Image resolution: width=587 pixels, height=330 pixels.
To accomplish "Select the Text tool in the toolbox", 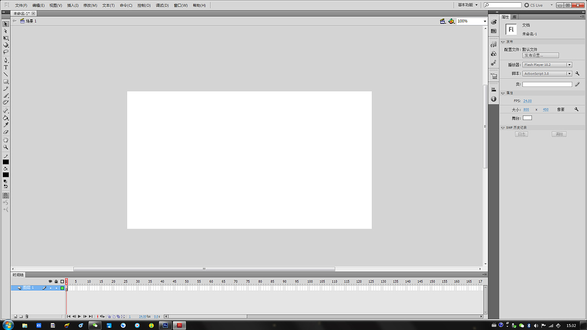I will (6, 67).
